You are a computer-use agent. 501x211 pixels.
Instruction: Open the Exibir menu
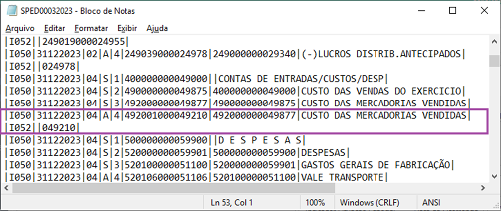point(127,28)
